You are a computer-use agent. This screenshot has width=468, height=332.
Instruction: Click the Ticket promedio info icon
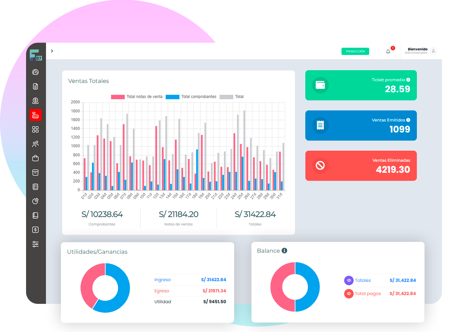[408, 80]
